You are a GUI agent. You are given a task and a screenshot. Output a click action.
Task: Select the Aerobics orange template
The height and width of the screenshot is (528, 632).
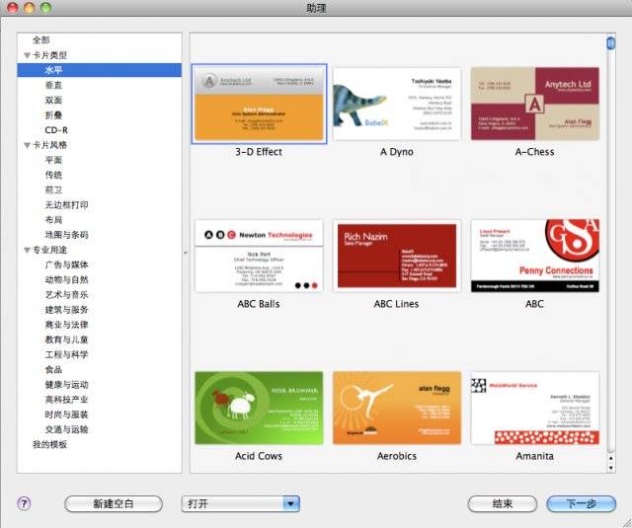[x=396, y=409]
